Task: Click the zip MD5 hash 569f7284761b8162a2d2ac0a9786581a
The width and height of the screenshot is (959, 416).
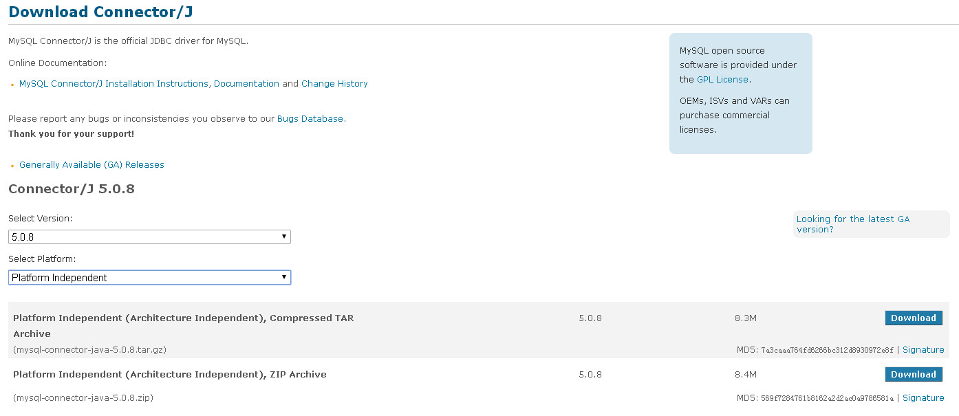Action: (827, 399)
